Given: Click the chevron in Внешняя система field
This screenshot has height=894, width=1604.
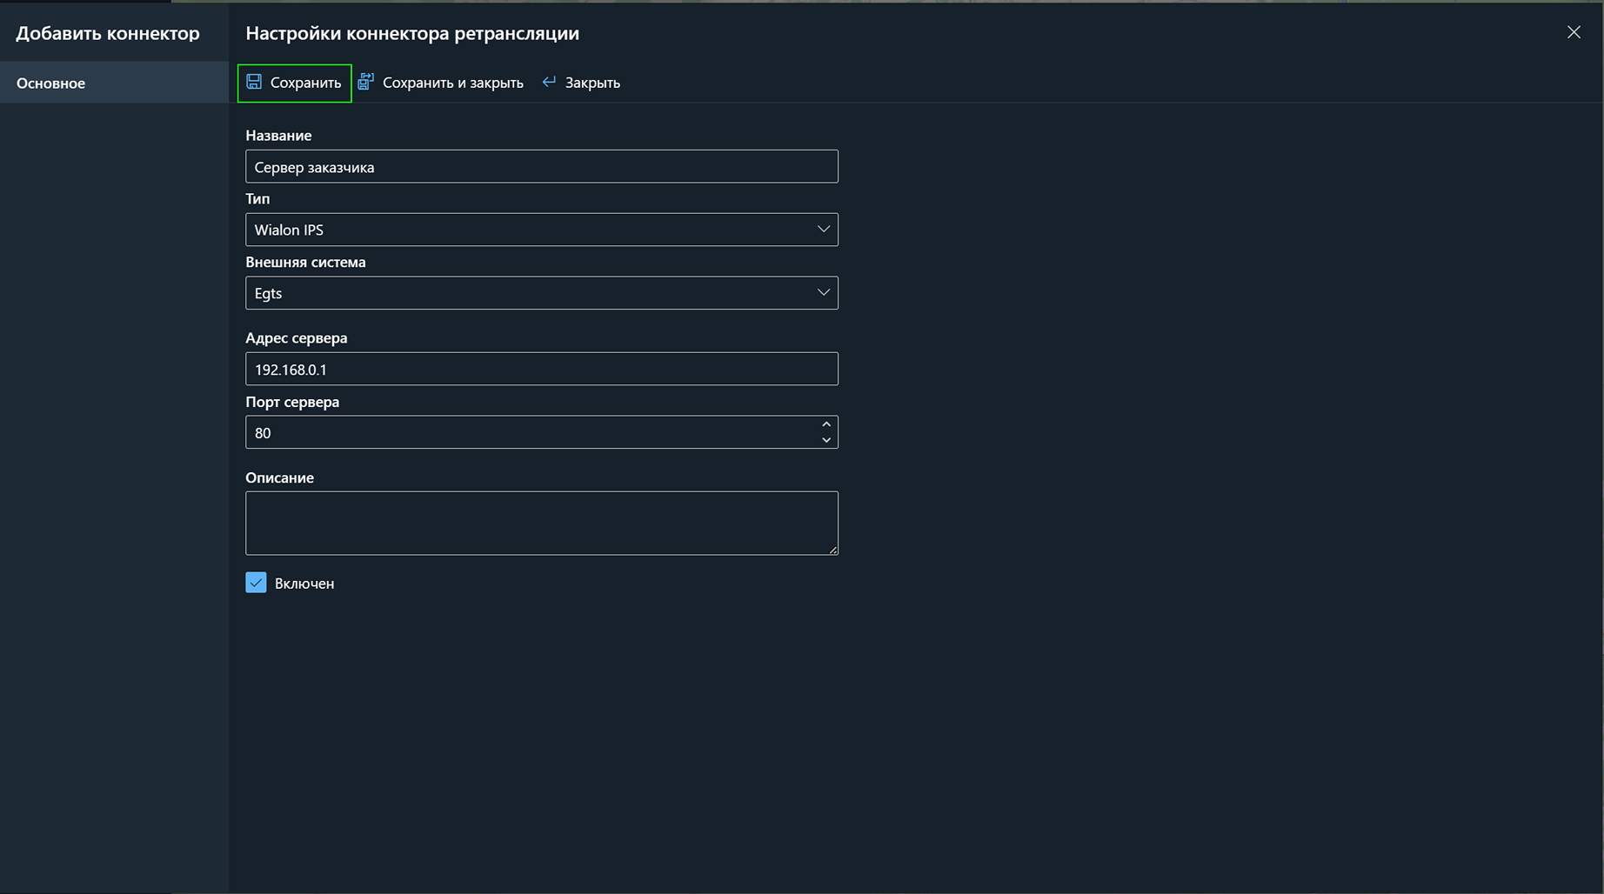Looking at the screenshot, I should [x=823, y=293].
